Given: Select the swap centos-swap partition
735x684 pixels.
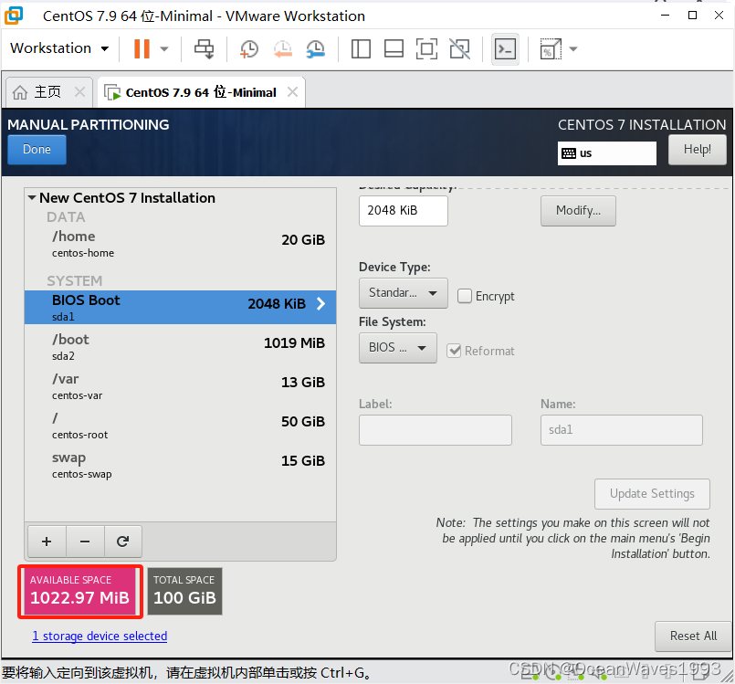Looking at the screenshot, I should click(x=180, y=465).
